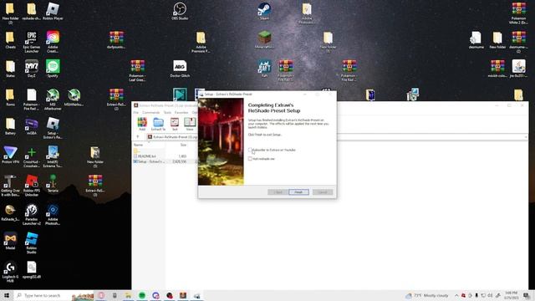Select opengl32.dll file on desktop
The height and width of the screenshot is (301, 535).
pyautogui.click(x=32, y=269)
